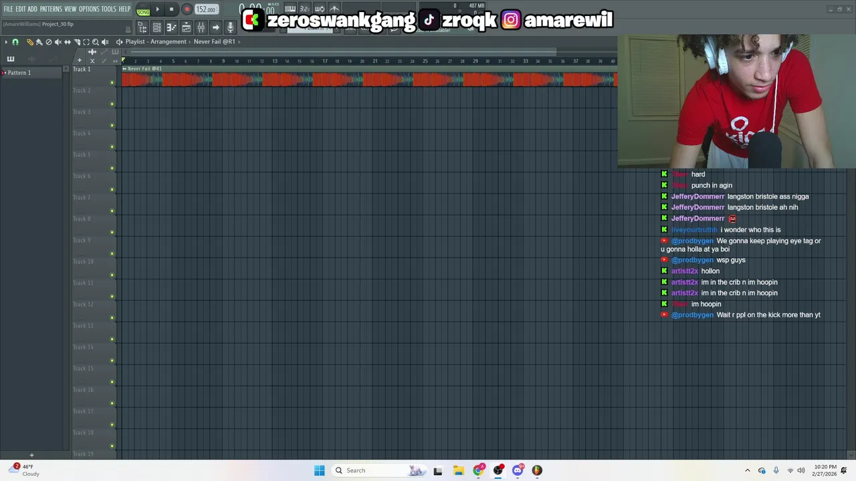Open the Never Fail @R1 clip menu
Image resolution: width=856 pixels, height=481 pixels.
pos(124,68)
